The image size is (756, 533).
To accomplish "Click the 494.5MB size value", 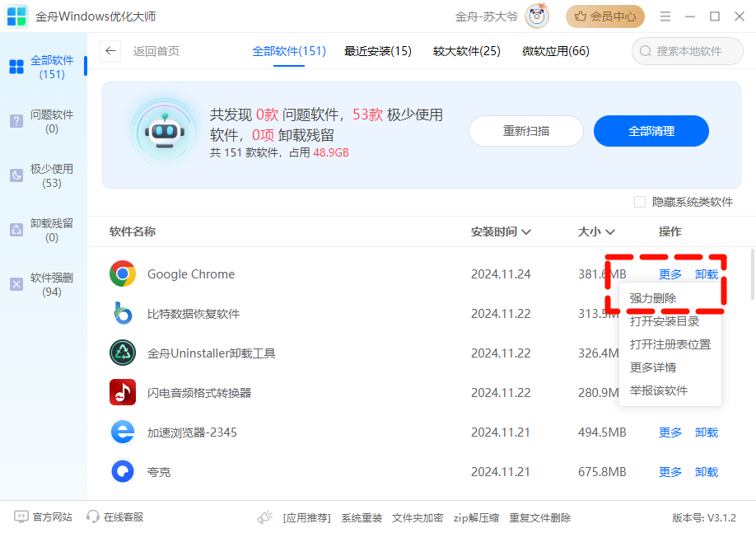I will [x=602, y=432].
